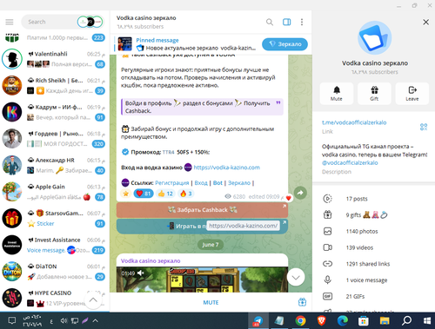Open the 1291 shared links section

[373, 264]
